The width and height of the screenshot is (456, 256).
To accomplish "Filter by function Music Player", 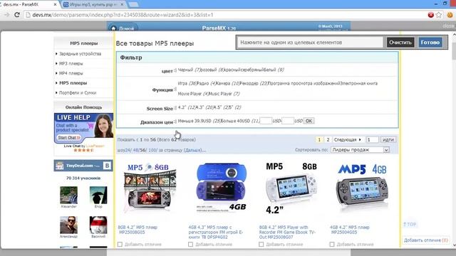I will coord(221,94).
